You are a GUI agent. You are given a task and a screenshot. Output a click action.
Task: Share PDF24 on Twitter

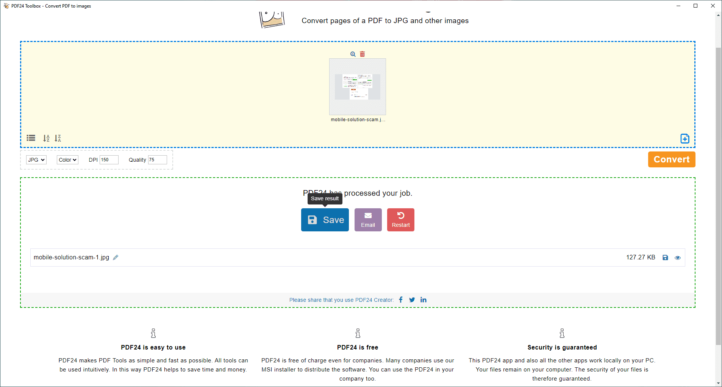coord(412,300)
